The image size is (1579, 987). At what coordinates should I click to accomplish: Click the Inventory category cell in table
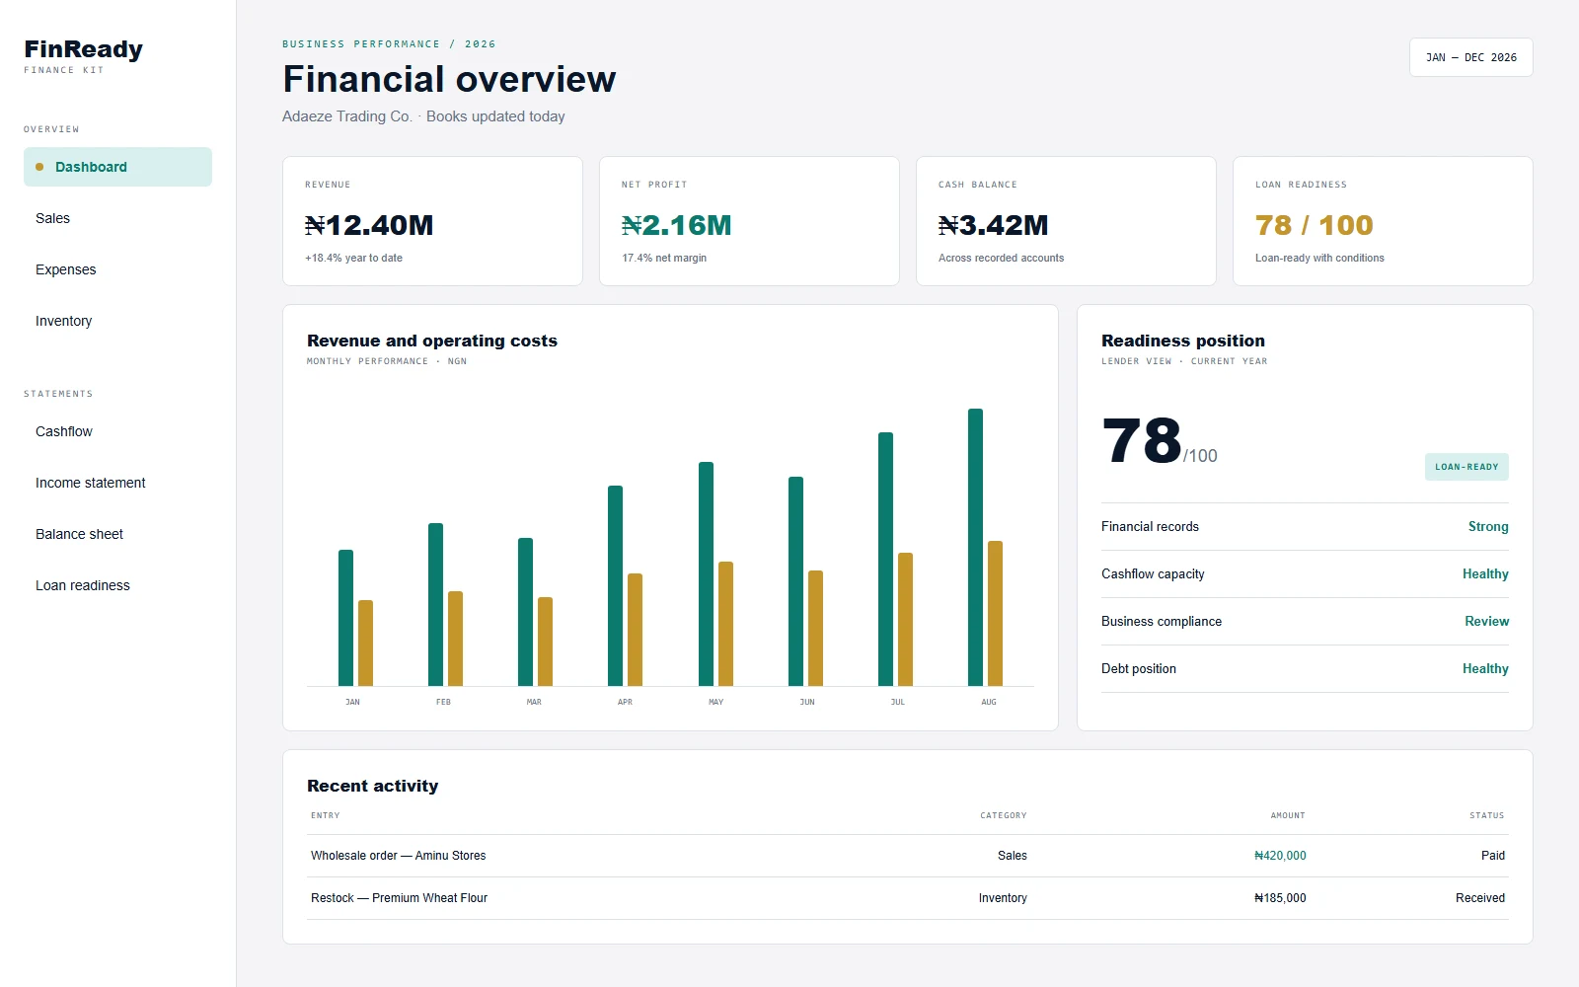tap(1003, 898)
